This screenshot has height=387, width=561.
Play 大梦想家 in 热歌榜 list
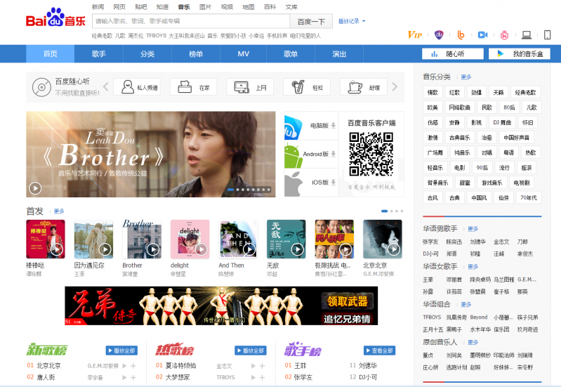point(253,377)
